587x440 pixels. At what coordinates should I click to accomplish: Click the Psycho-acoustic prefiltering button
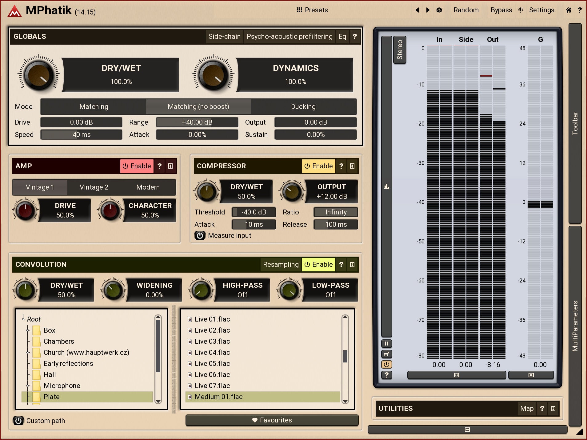click(x=290, y=37)
